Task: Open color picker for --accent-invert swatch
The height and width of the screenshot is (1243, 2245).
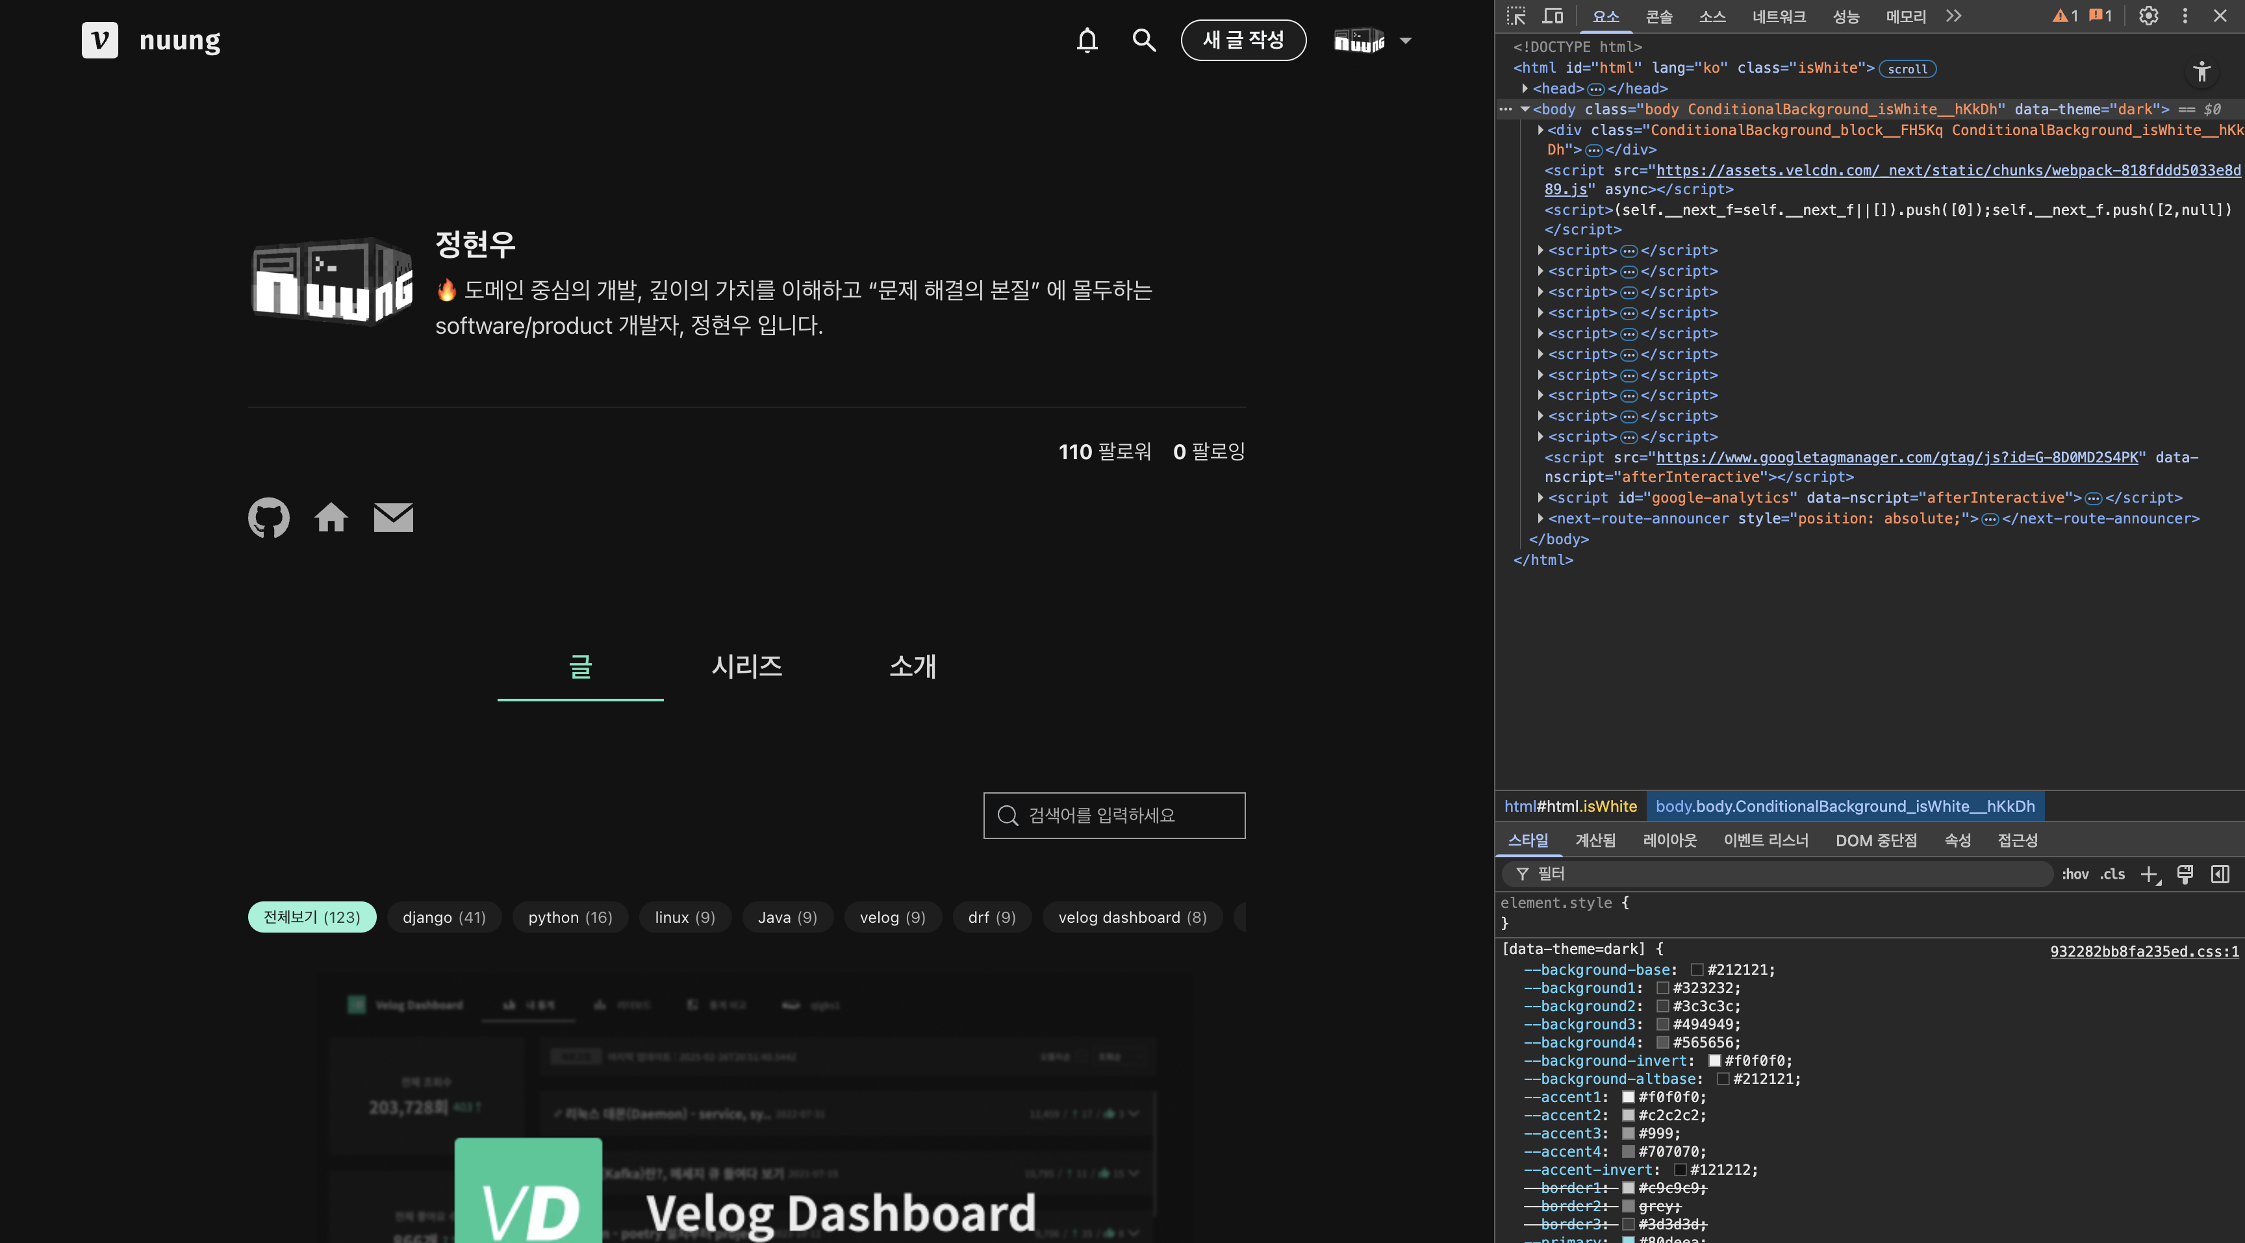Action: pyautogui.click(x=1679, y=1171)
